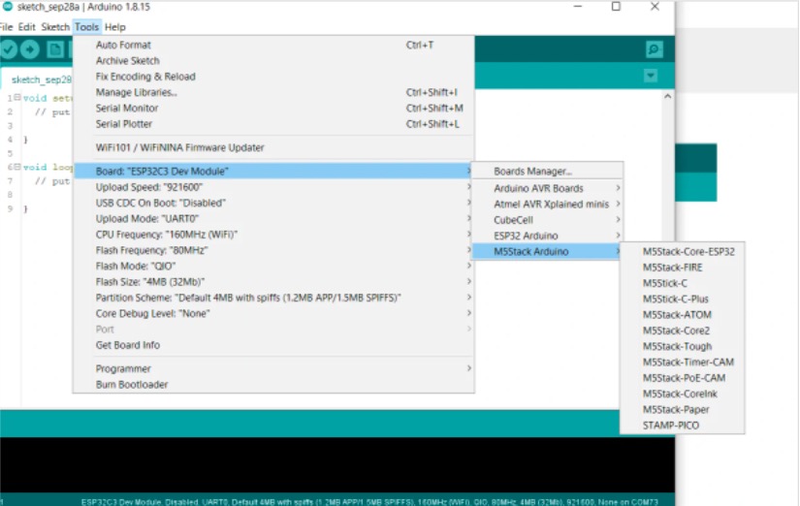Expand Upload Speed 921600 submenu

274,187
